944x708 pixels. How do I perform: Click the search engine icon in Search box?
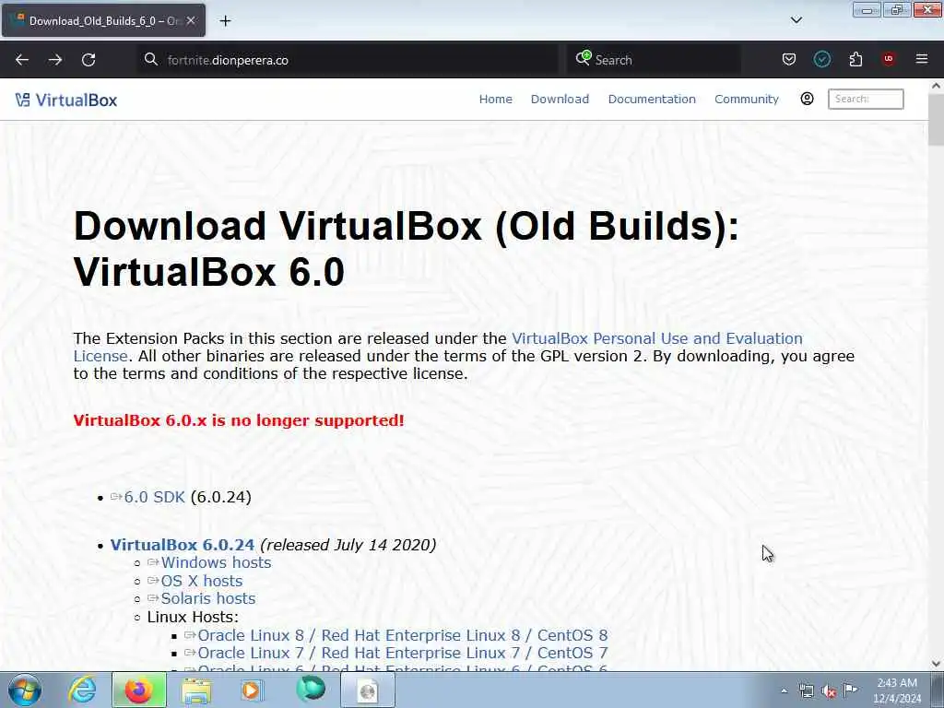coord(583,58)
